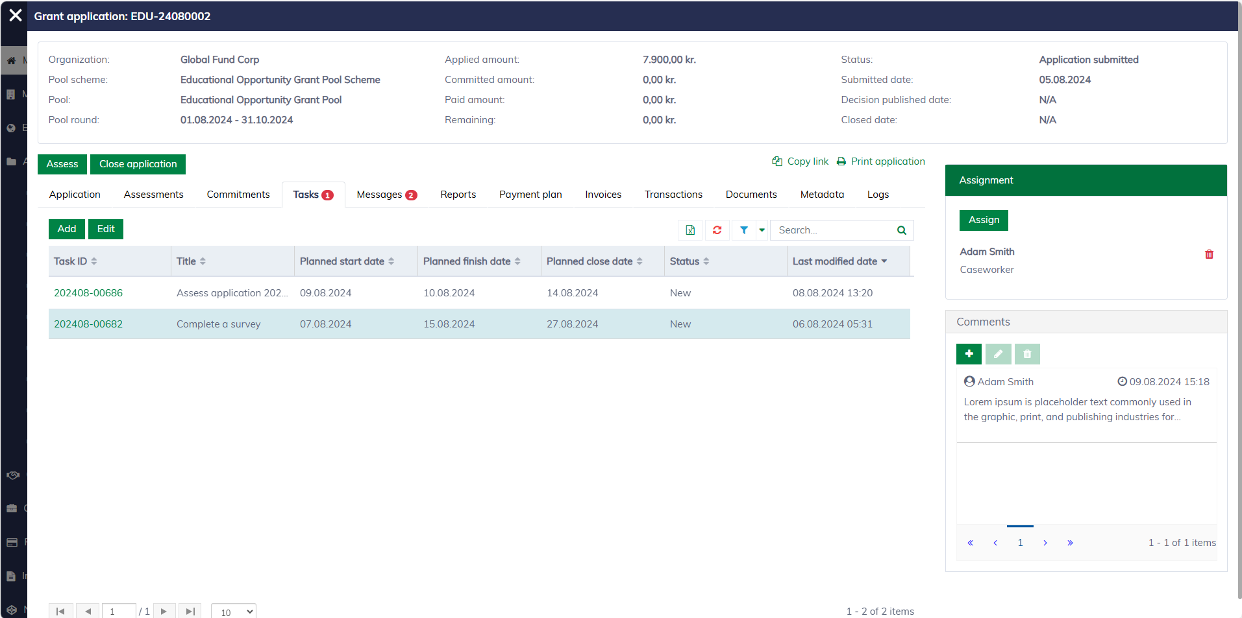Click the Assess button
This screenshot has width=1242, height=618.
[62, 164]
